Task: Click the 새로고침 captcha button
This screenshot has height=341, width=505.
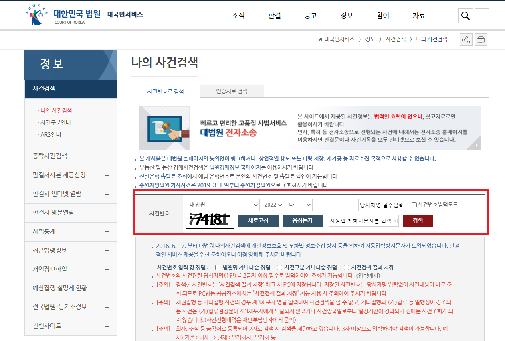Action: click(x=258, y=221)
